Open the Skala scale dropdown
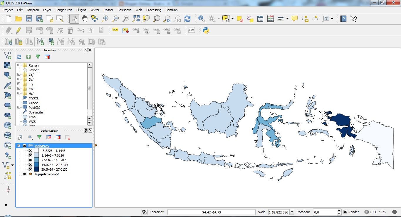Screen dimensions: 401x217 coord(291,212)
